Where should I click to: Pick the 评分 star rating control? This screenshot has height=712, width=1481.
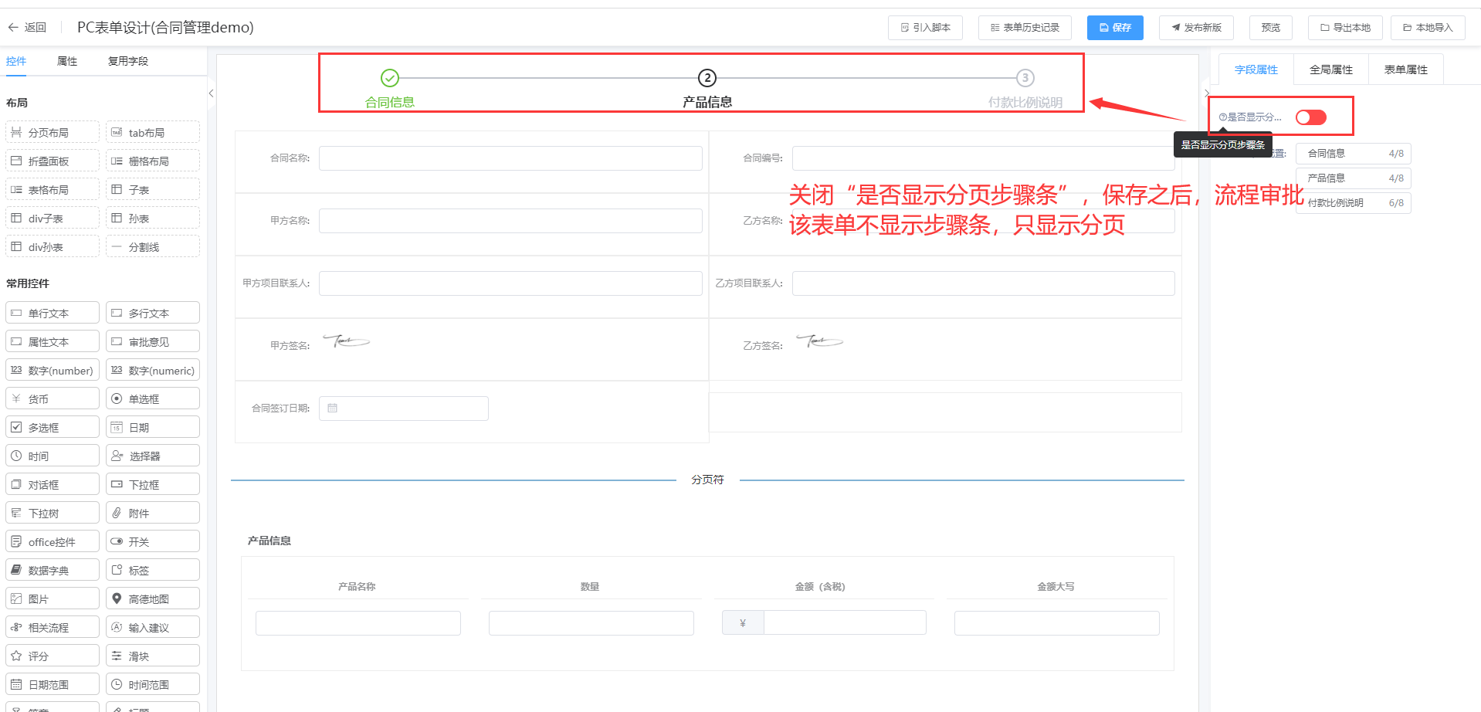click(53, 656)
